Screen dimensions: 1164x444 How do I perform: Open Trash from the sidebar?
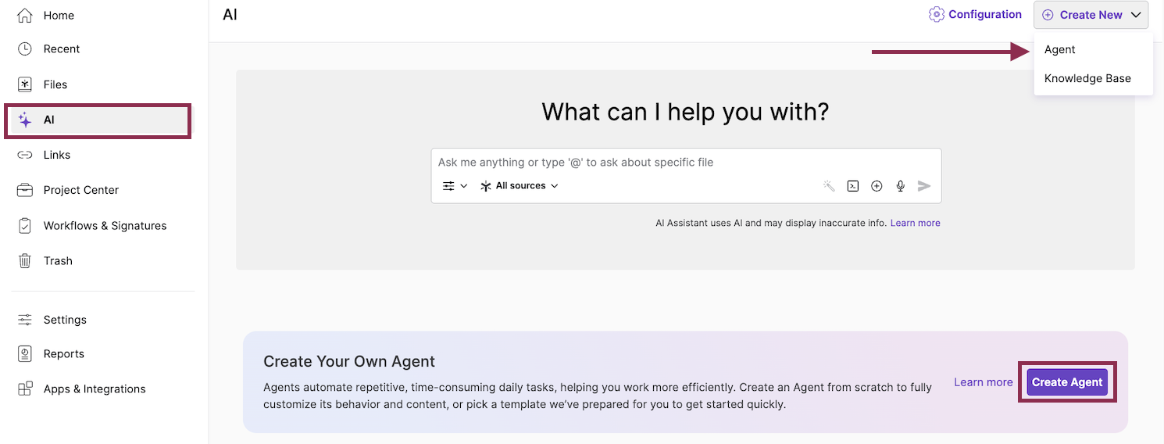click(x=58, y=261)
